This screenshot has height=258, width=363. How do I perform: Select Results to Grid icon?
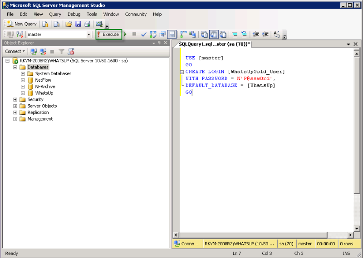[214, 34]
